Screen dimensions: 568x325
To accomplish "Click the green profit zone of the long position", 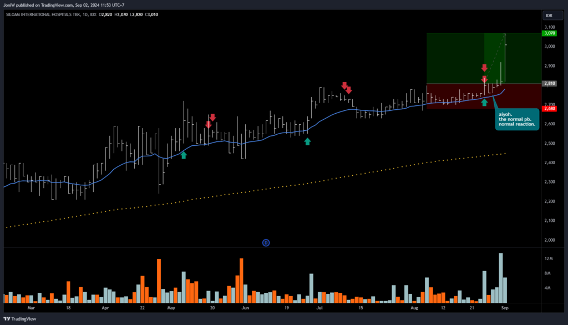I will click(x=455, y=58).
